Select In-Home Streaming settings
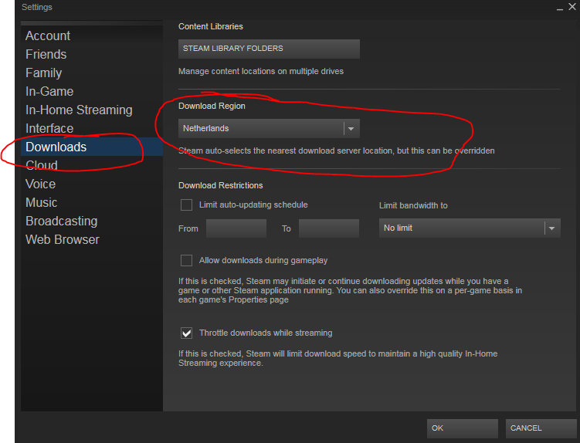This screenshot has width=580, height=443. [92, 110]
